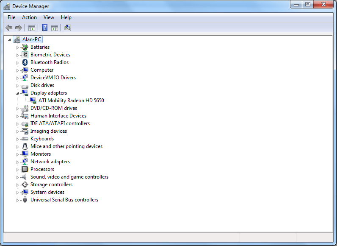Click the Universal Serial Bus icon
The height and width of the screenshot is (246, 337).
(25, 200)
